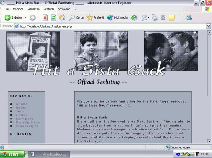This screenshot has height=158, width=212.
Task: Expand the Mail options dropdown arrow
Action: [149, 18]
